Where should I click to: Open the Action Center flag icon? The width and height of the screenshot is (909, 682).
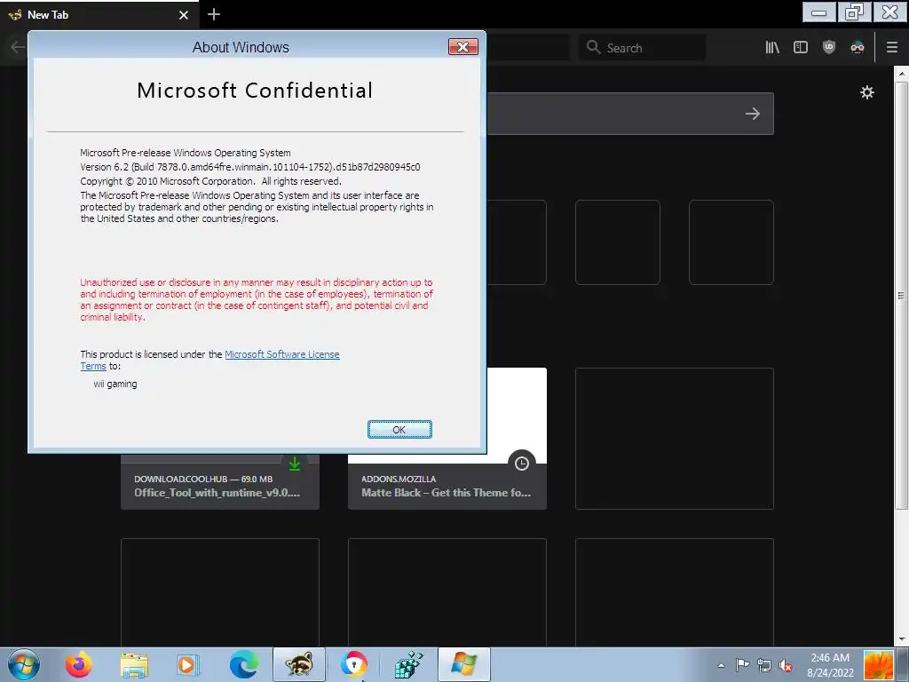coord(743,664)
